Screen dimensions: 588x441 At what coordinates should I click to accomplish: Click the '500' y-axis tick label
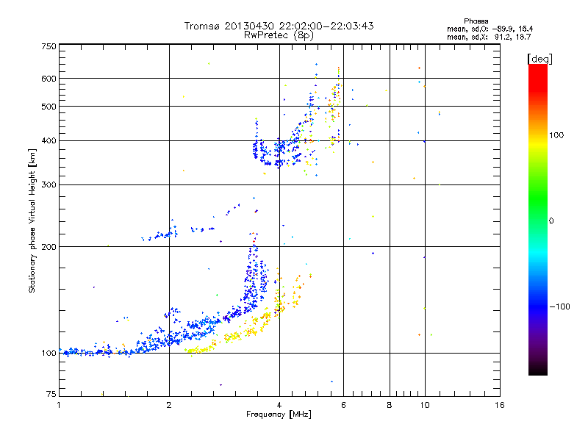pyautogui.click(x=49, y=107)
